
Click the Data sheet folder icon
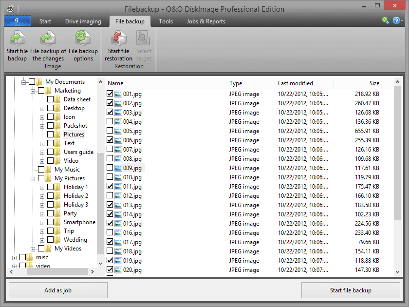57,99
